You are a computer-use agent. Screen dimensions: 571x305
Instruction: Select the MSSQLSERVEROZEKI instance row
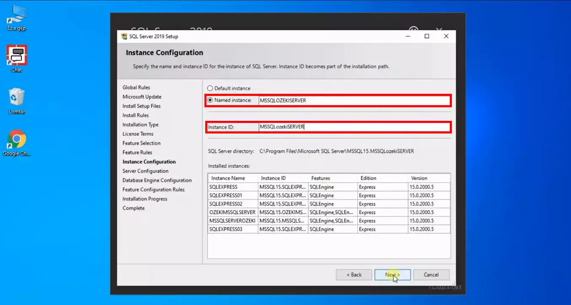[x=329, y=221]
